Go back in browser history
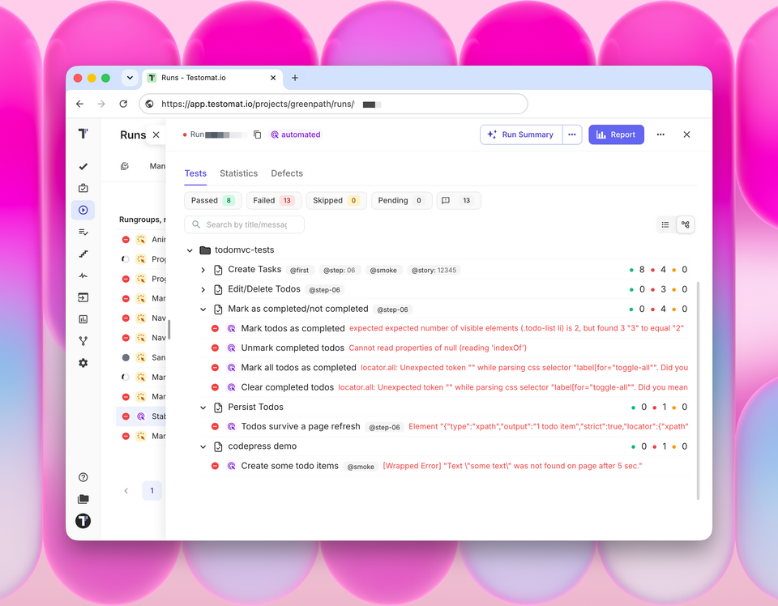Screen dimensions: 778x606 (80, 104)
